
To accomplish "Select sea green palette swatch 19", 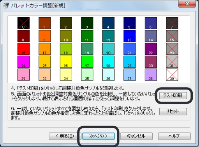I will 87,49.
